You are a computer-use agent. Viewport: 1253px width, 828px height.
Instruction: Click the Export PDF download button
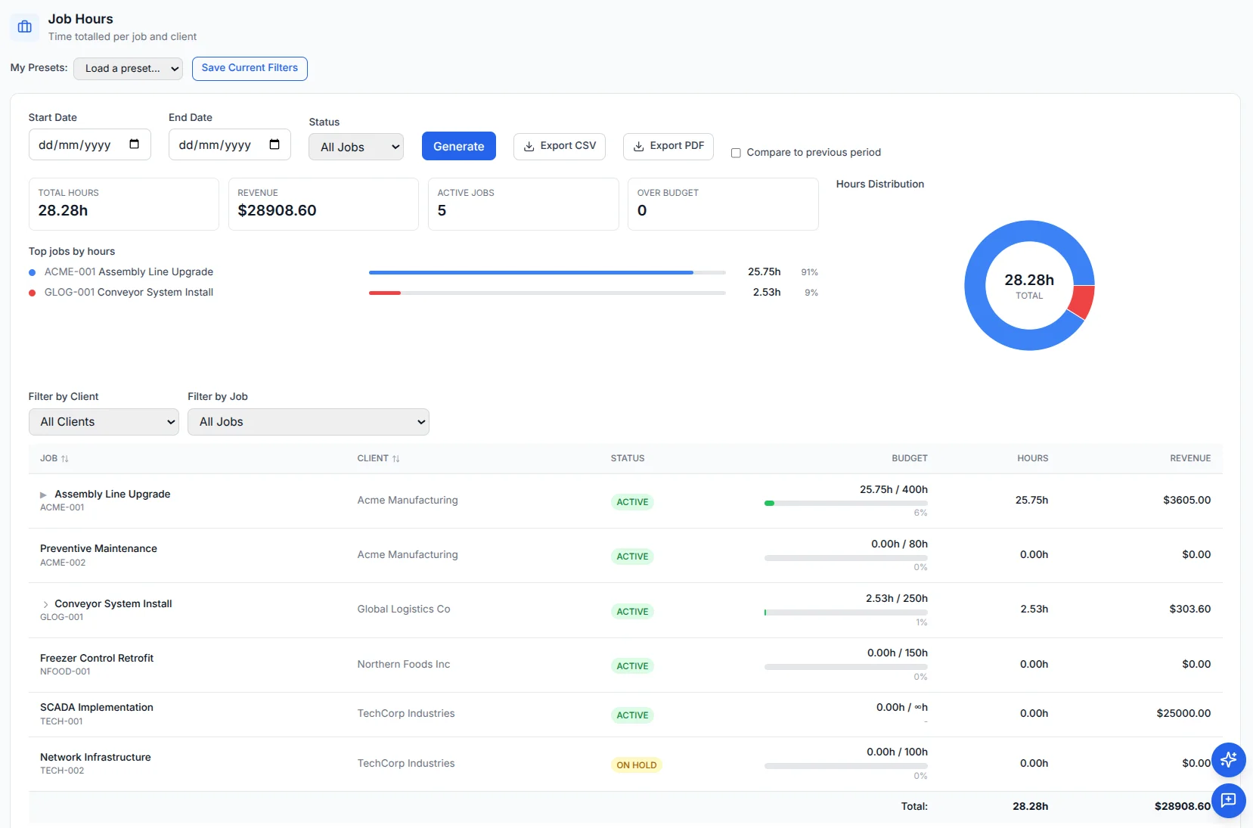(x=668, y=146)
